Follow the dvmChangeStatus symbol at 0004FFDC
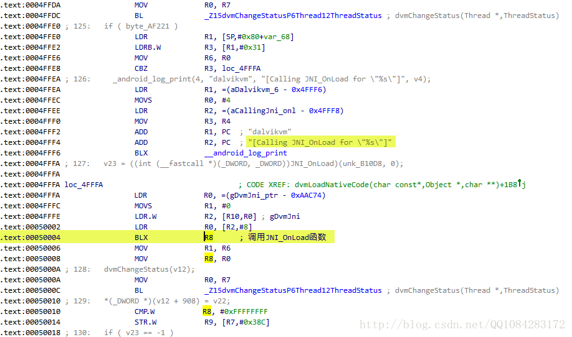Image resolution: width=572 pixels, height=337 pixels. 293,16
